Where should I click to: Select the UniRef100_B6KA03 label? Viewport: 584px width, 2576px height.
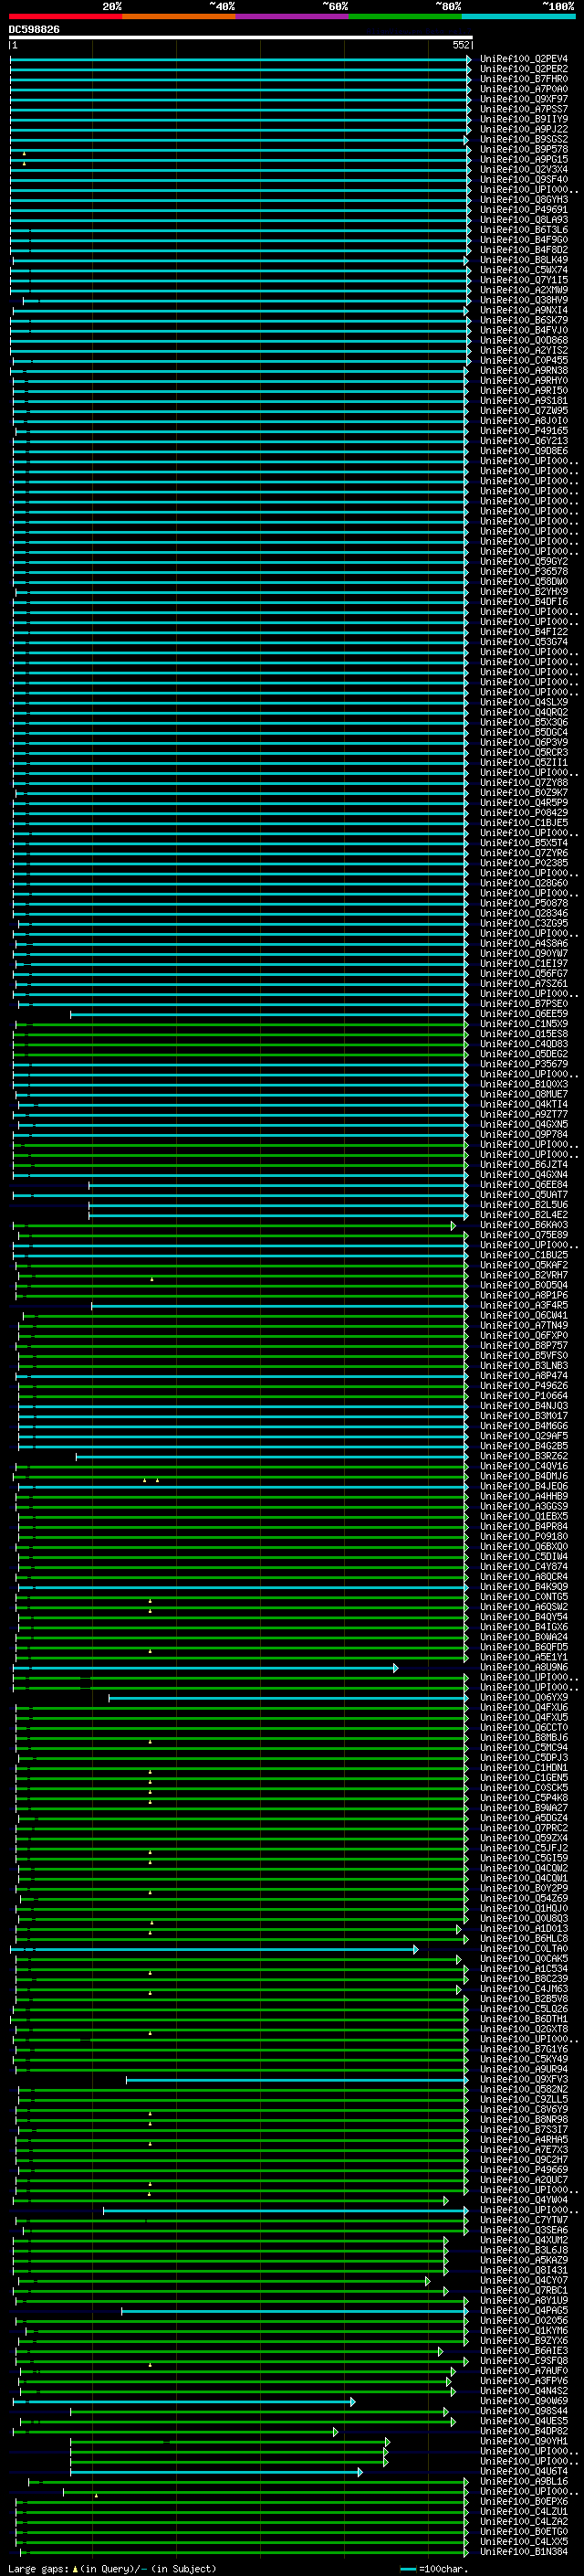click(524, 1225)
